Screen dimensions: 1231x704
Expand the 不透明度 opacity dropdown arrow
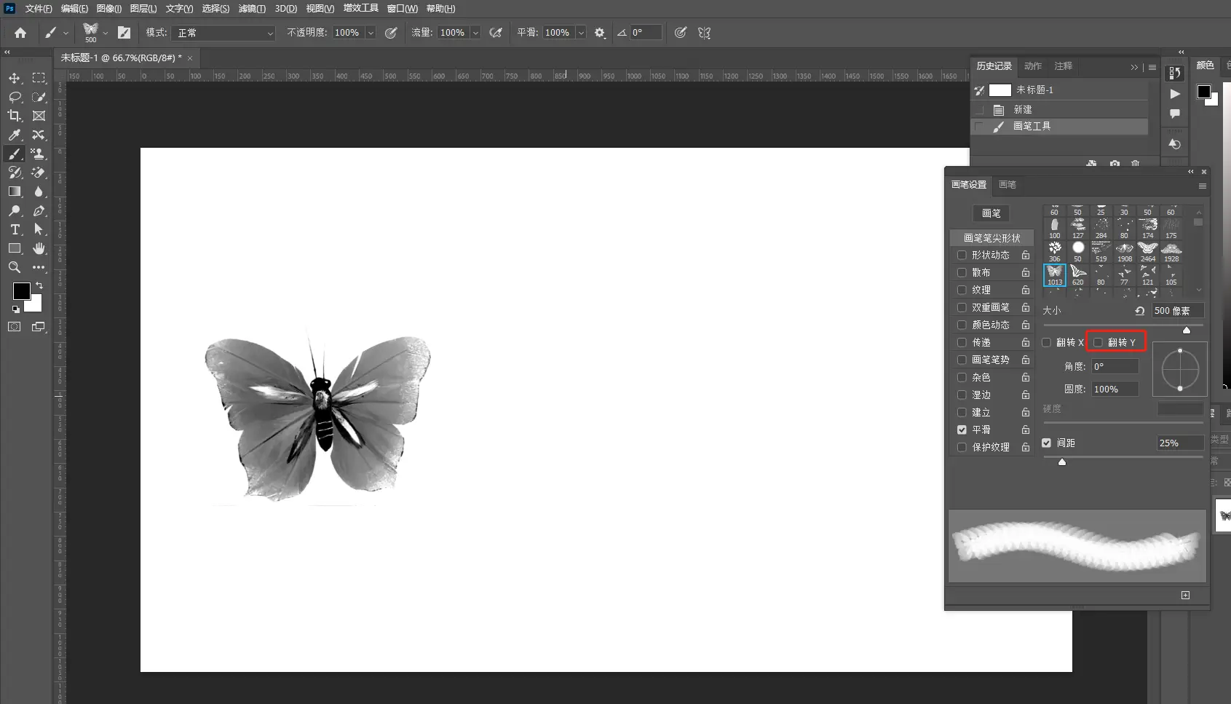[x=371, y=33]
